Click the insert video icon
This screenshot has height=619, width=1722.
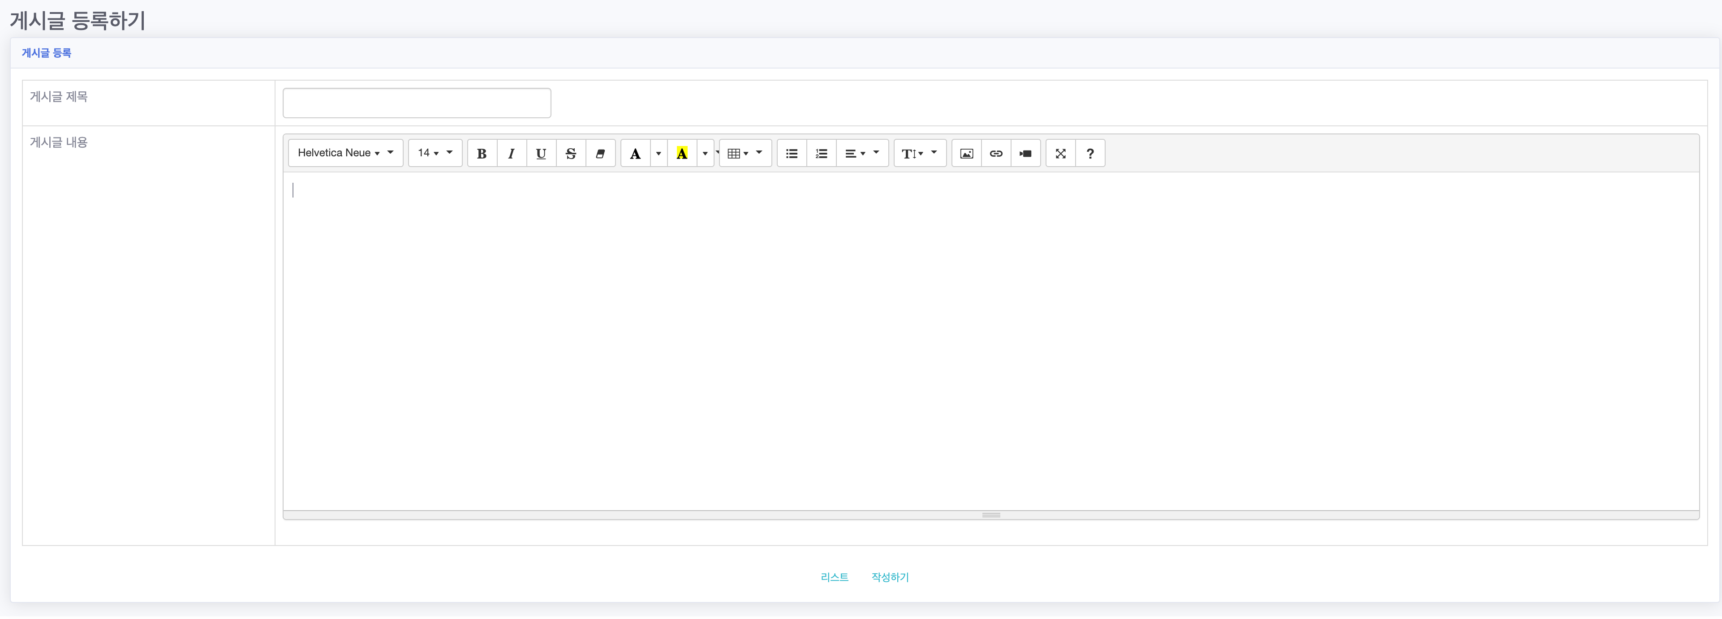click(1025, 154)
